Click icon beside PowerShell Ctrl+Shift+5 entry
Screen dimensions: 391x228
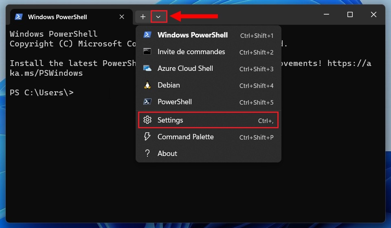click(x=147, y=101)
